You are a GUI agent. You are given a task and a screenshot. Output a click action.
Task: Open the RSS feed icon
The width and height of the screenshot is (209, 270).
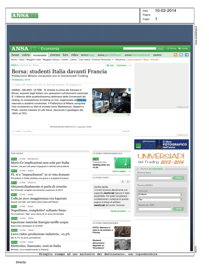pyautogui.click(x=176, y=55)
